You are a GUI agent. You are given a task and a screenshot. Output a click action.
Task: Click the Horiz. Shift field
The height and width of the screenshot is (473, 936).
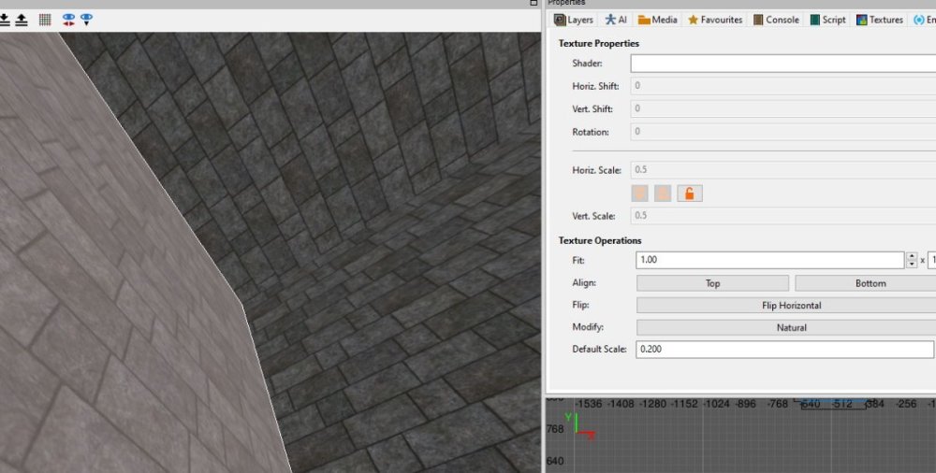pos(783,86)
